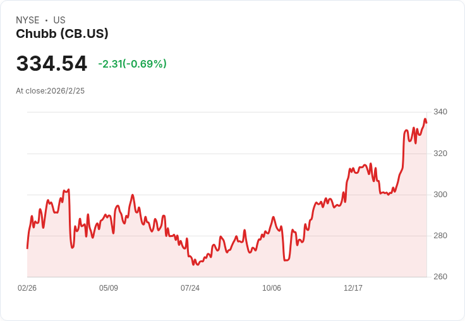This screenshot has width=465, height=321.
Task: Jump to the 07/24 date label
Action: click(x=190, y=288)
